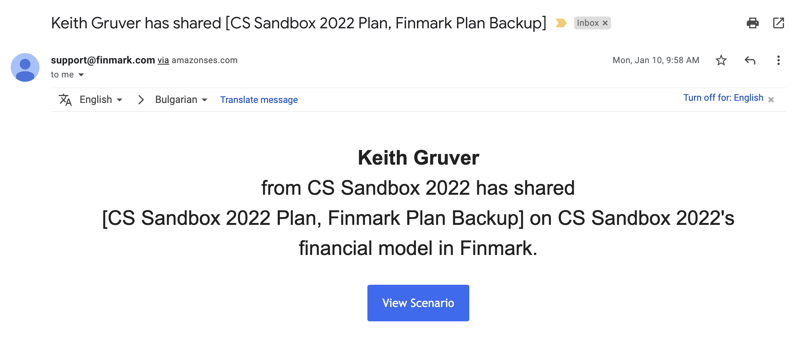The image size is (803, 345).
Task: Print this email with the printer icon
Action: [752, 23]
